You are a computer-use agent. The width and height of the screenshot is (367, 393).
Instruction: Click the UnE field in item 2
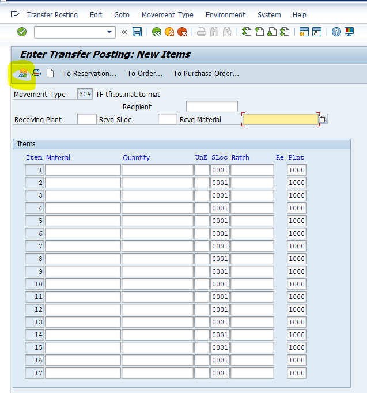pos(202,183)
